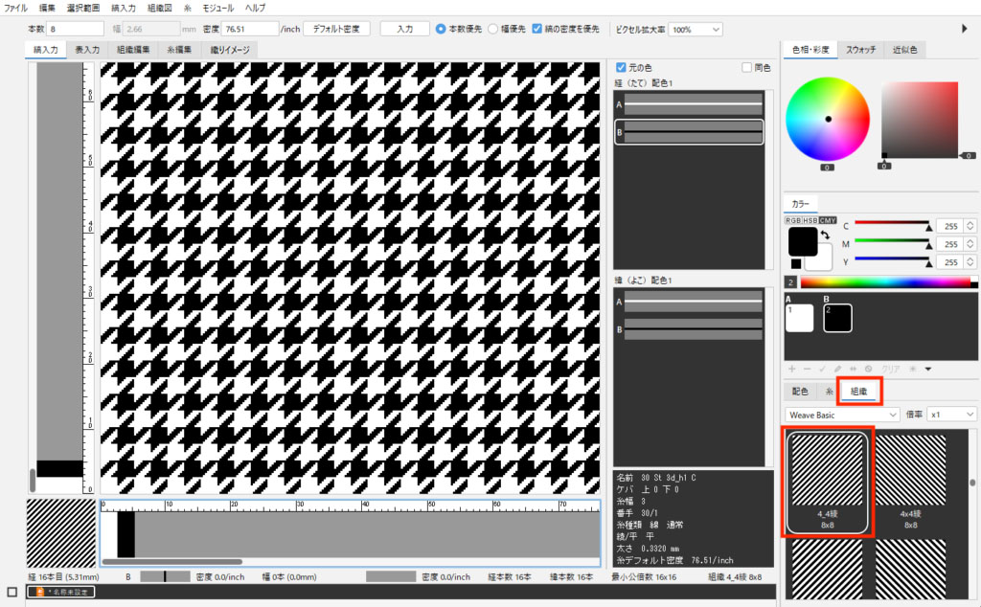981x607 pixels.
Task: Switch to the 織りイメージ tab
Action: (x=229, y=49)
